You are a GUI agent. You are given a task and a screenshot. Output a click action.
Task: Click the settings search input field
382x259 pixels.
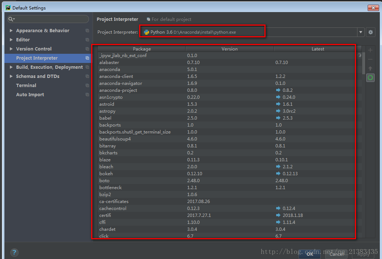pyautogui.click(x=48, y=19)
